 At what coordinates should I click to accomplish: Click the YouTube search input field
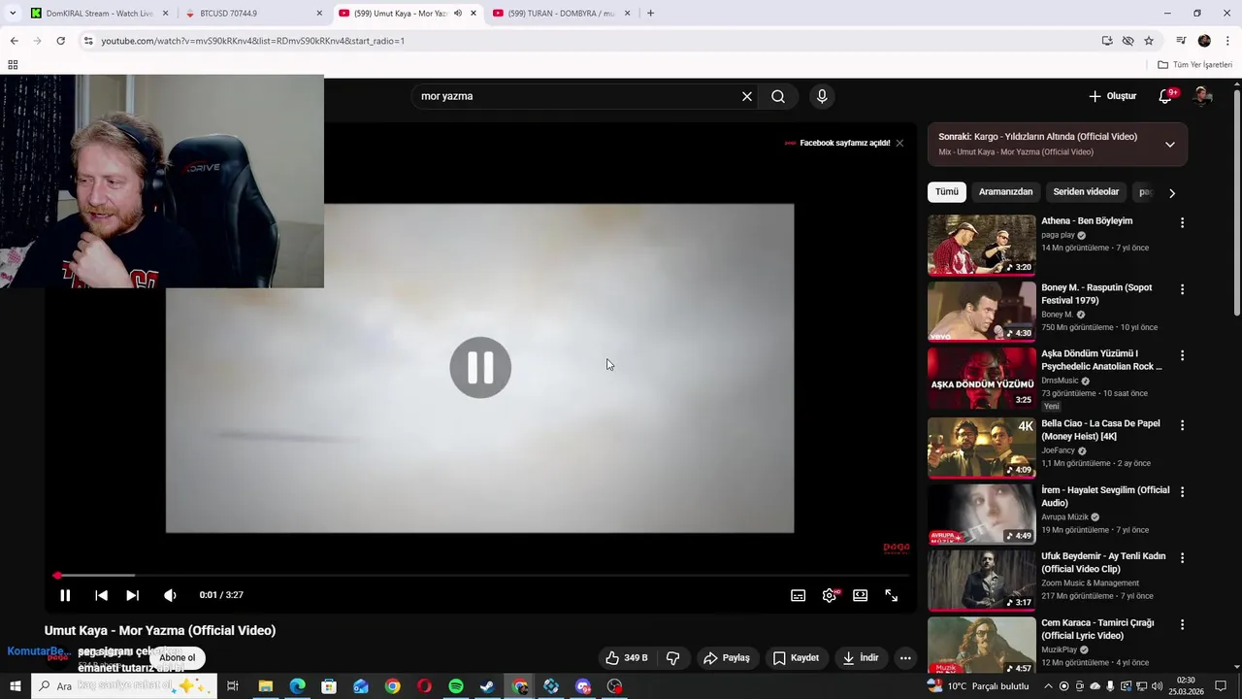pos(577,96)
